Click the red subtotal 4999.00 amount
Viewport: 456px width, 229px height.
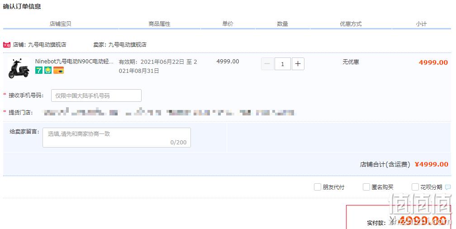tap(433, 62)
